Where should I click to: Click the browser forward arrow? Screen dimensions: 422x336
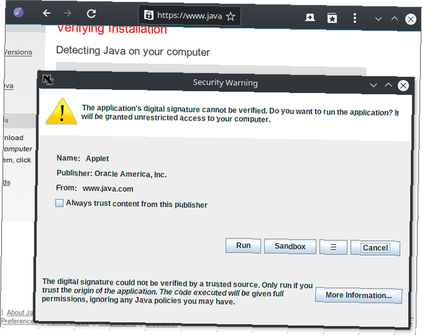point(68,13)
